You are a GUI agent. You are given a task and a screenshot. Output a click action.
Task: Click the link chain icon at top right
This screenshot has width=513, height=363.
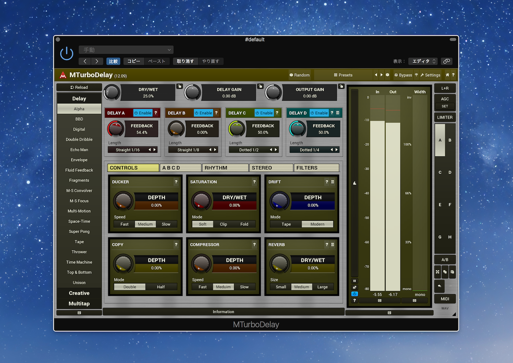446,61
